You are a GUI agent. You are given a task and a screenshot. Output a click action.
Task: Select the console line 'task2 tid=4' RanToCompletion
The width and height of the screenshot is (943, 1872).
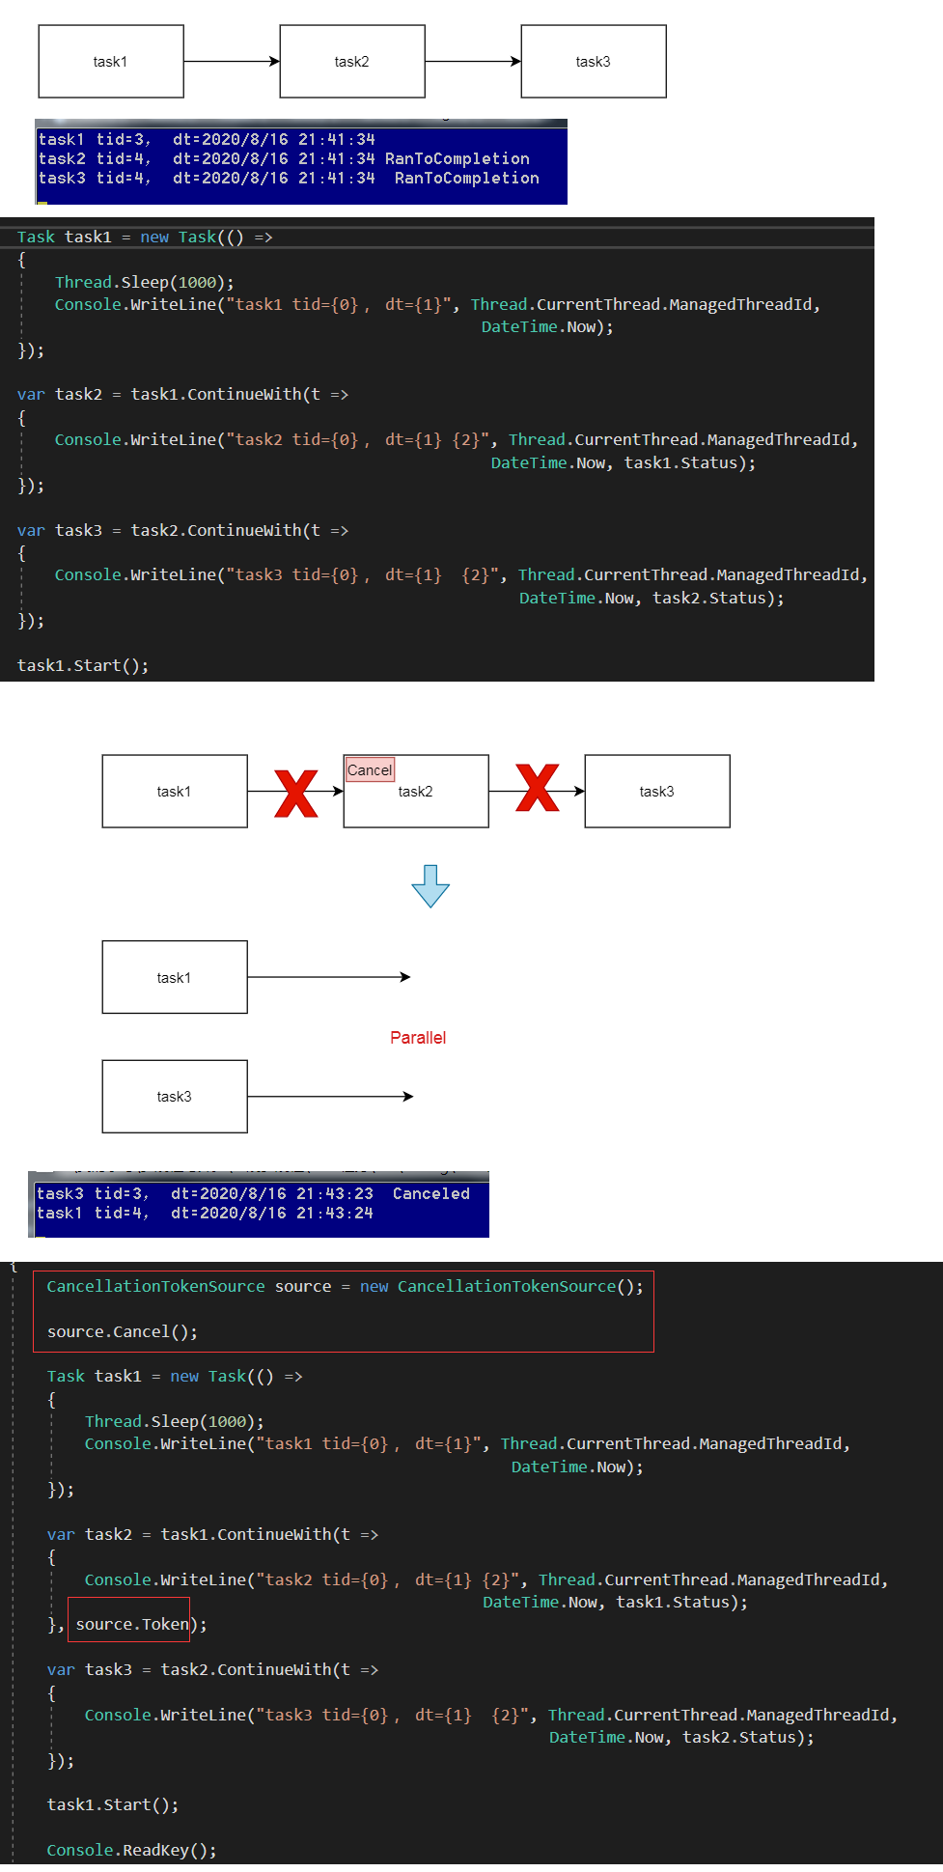284,158
